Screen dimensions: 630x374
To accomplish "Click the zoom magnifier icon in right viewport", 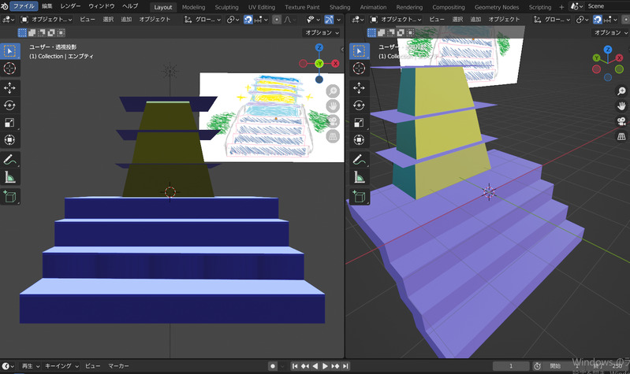I will point(621,91).
